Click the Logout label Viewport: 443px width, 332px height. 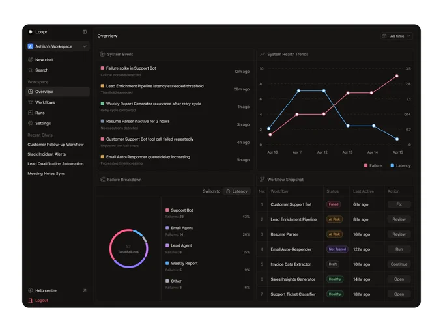coord(42,301)
